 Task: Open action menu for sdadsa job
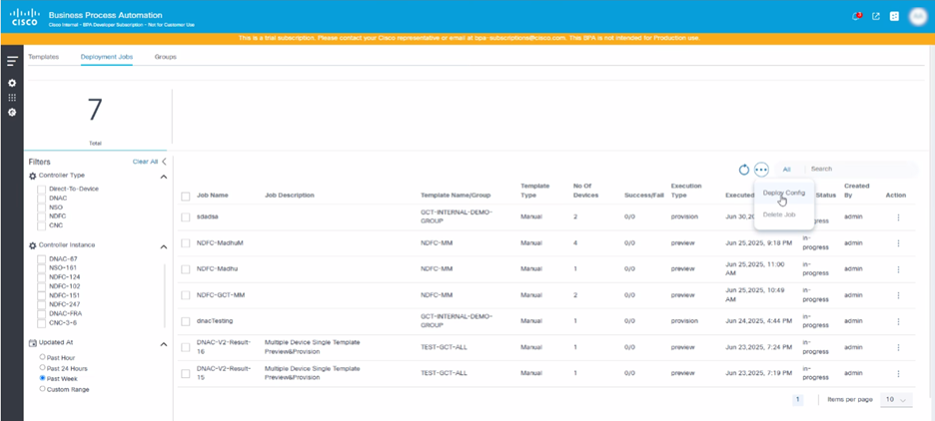coord(898,217)
